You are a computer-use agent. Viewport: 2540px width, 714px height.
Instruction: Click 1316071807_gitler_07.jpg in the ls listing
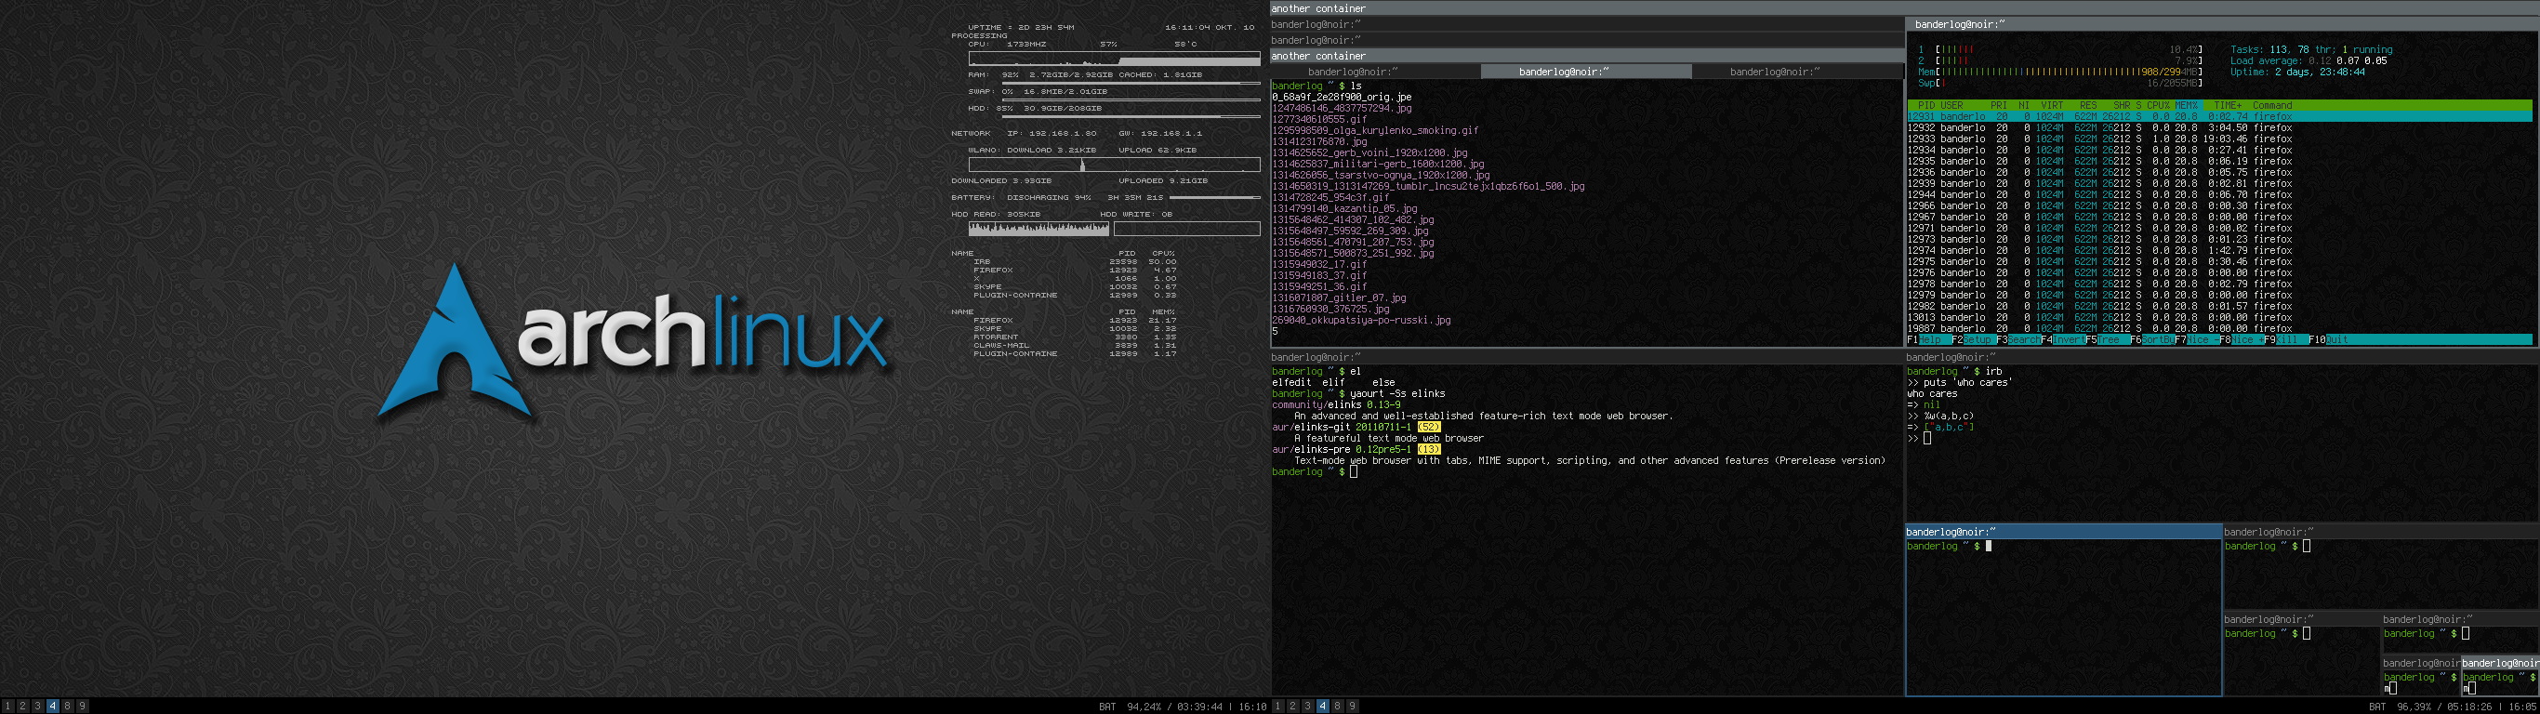1339,297
